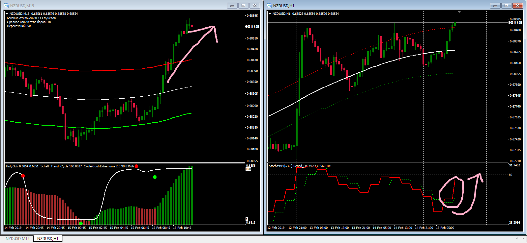Click the 'Боковые отклонения: 113 пунктов' label
This screenshot has height=243, width=527.
pyautogui.click(x=31, y=18)
